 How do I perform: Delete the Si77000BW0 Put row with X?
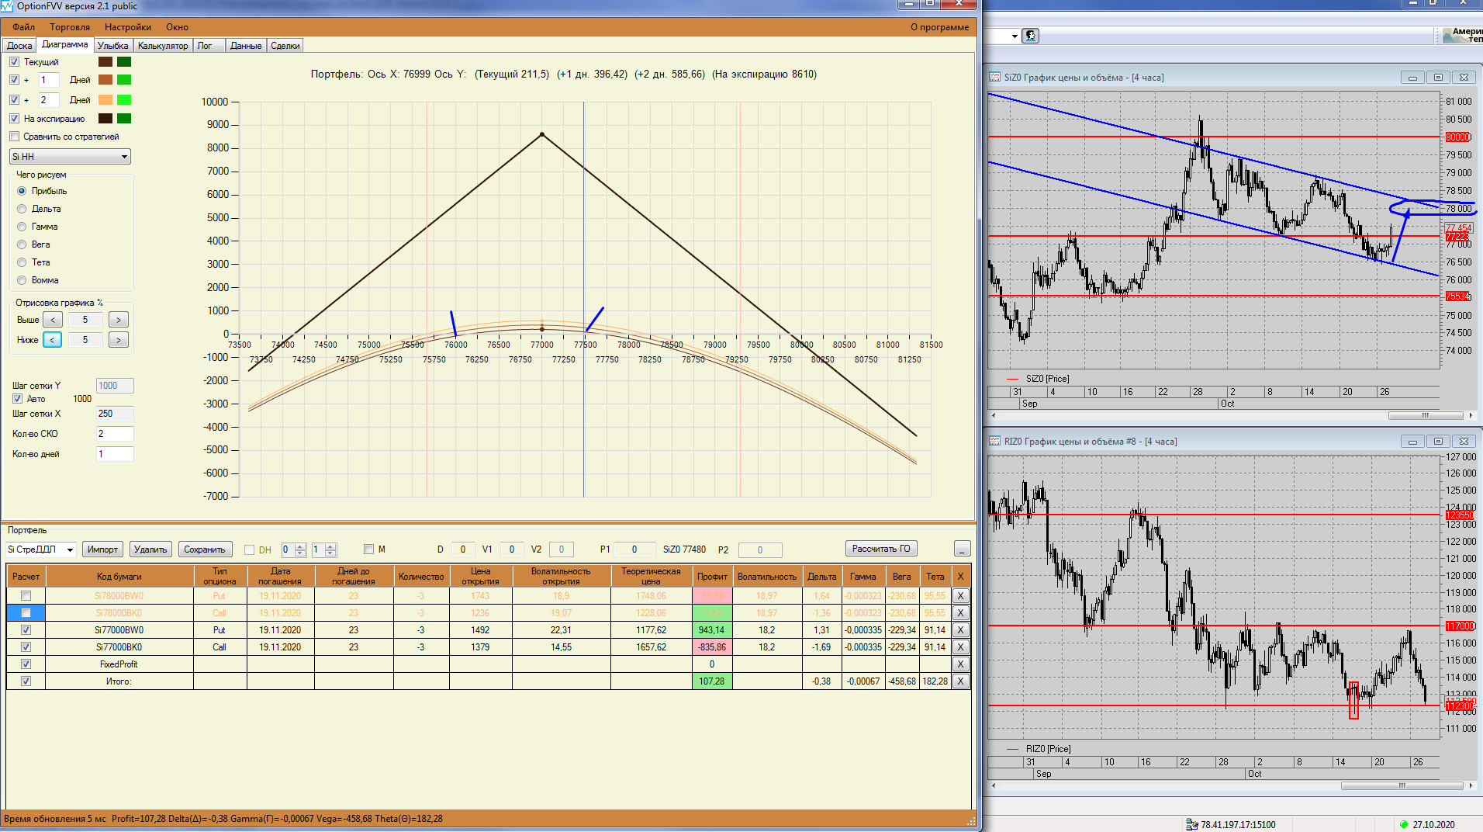[960, 630]
